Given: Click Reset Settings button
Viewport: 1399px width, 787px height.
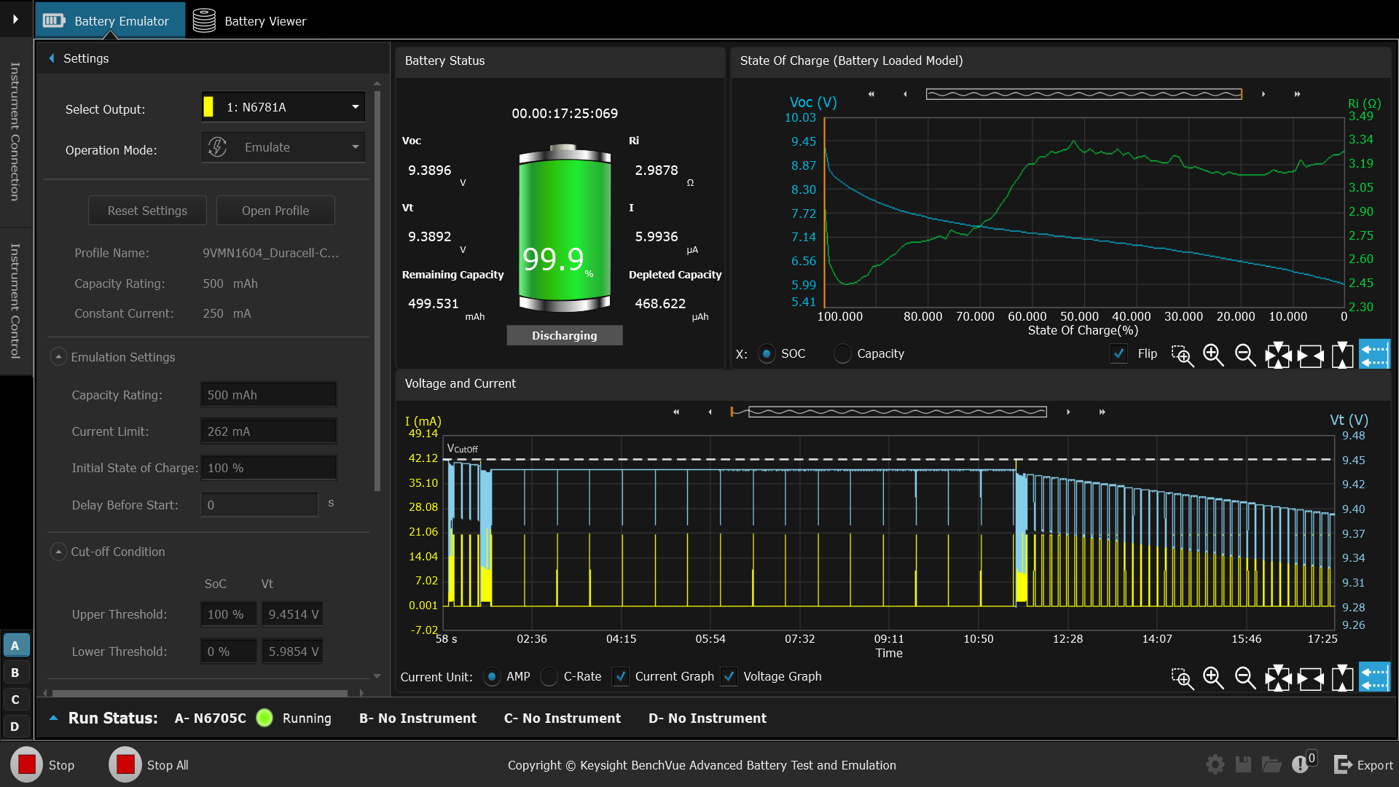Looking at the screenshot, I should 147,211.
